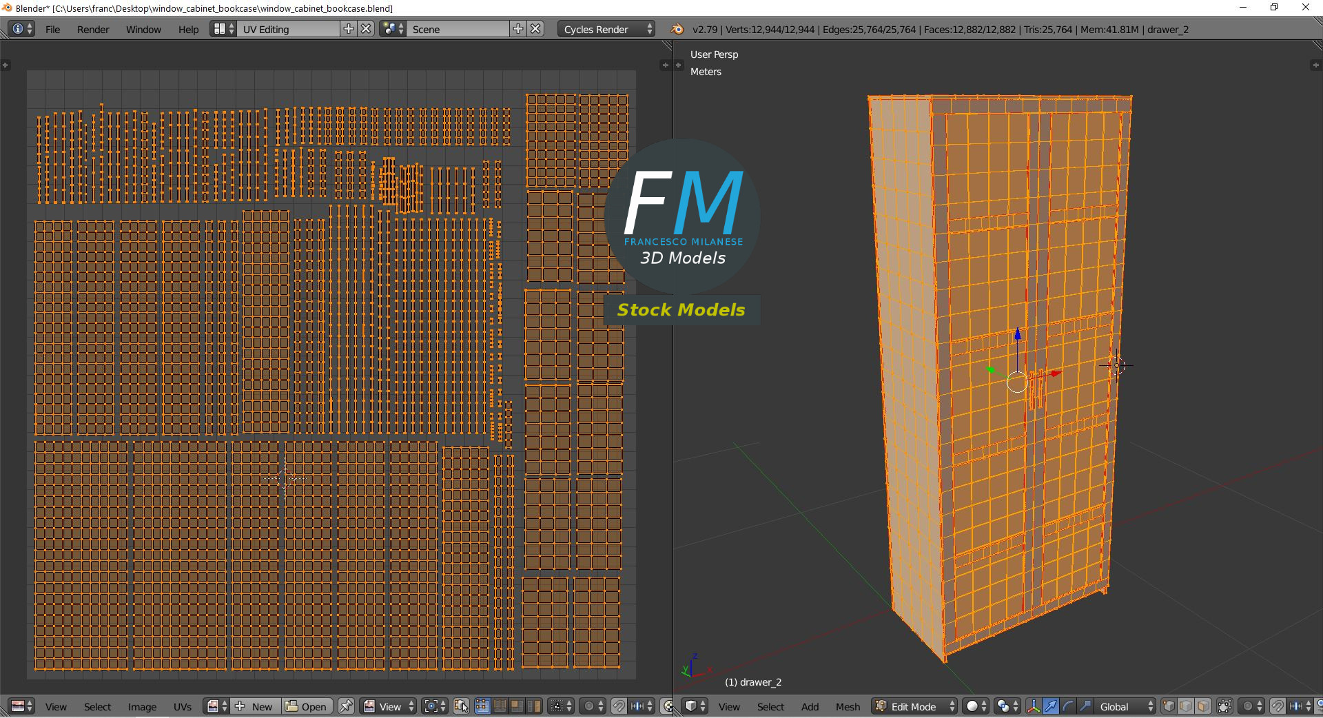1323x718 pixels.
Task: Open the Cycles Render engine dropdown
Action: (606, 29)
